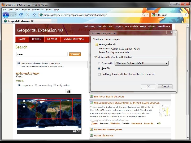The width and height of the screenshot is (191, 143).
Task: Click the Clear link
Action: 19,76
